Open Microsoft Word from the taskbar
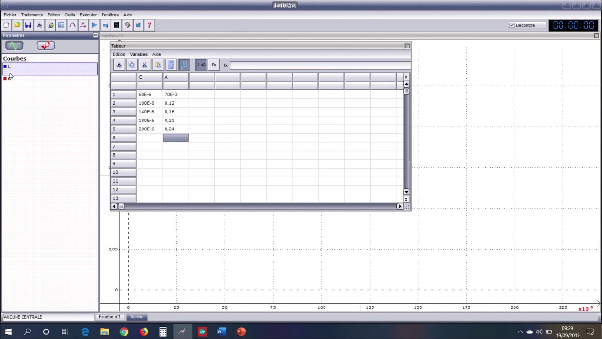 coord(221,331)
